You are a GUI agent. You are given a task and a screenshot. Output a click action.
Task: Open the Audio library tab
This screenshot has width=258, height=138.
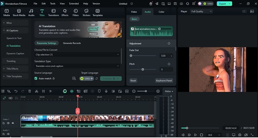tap(31, 13)
